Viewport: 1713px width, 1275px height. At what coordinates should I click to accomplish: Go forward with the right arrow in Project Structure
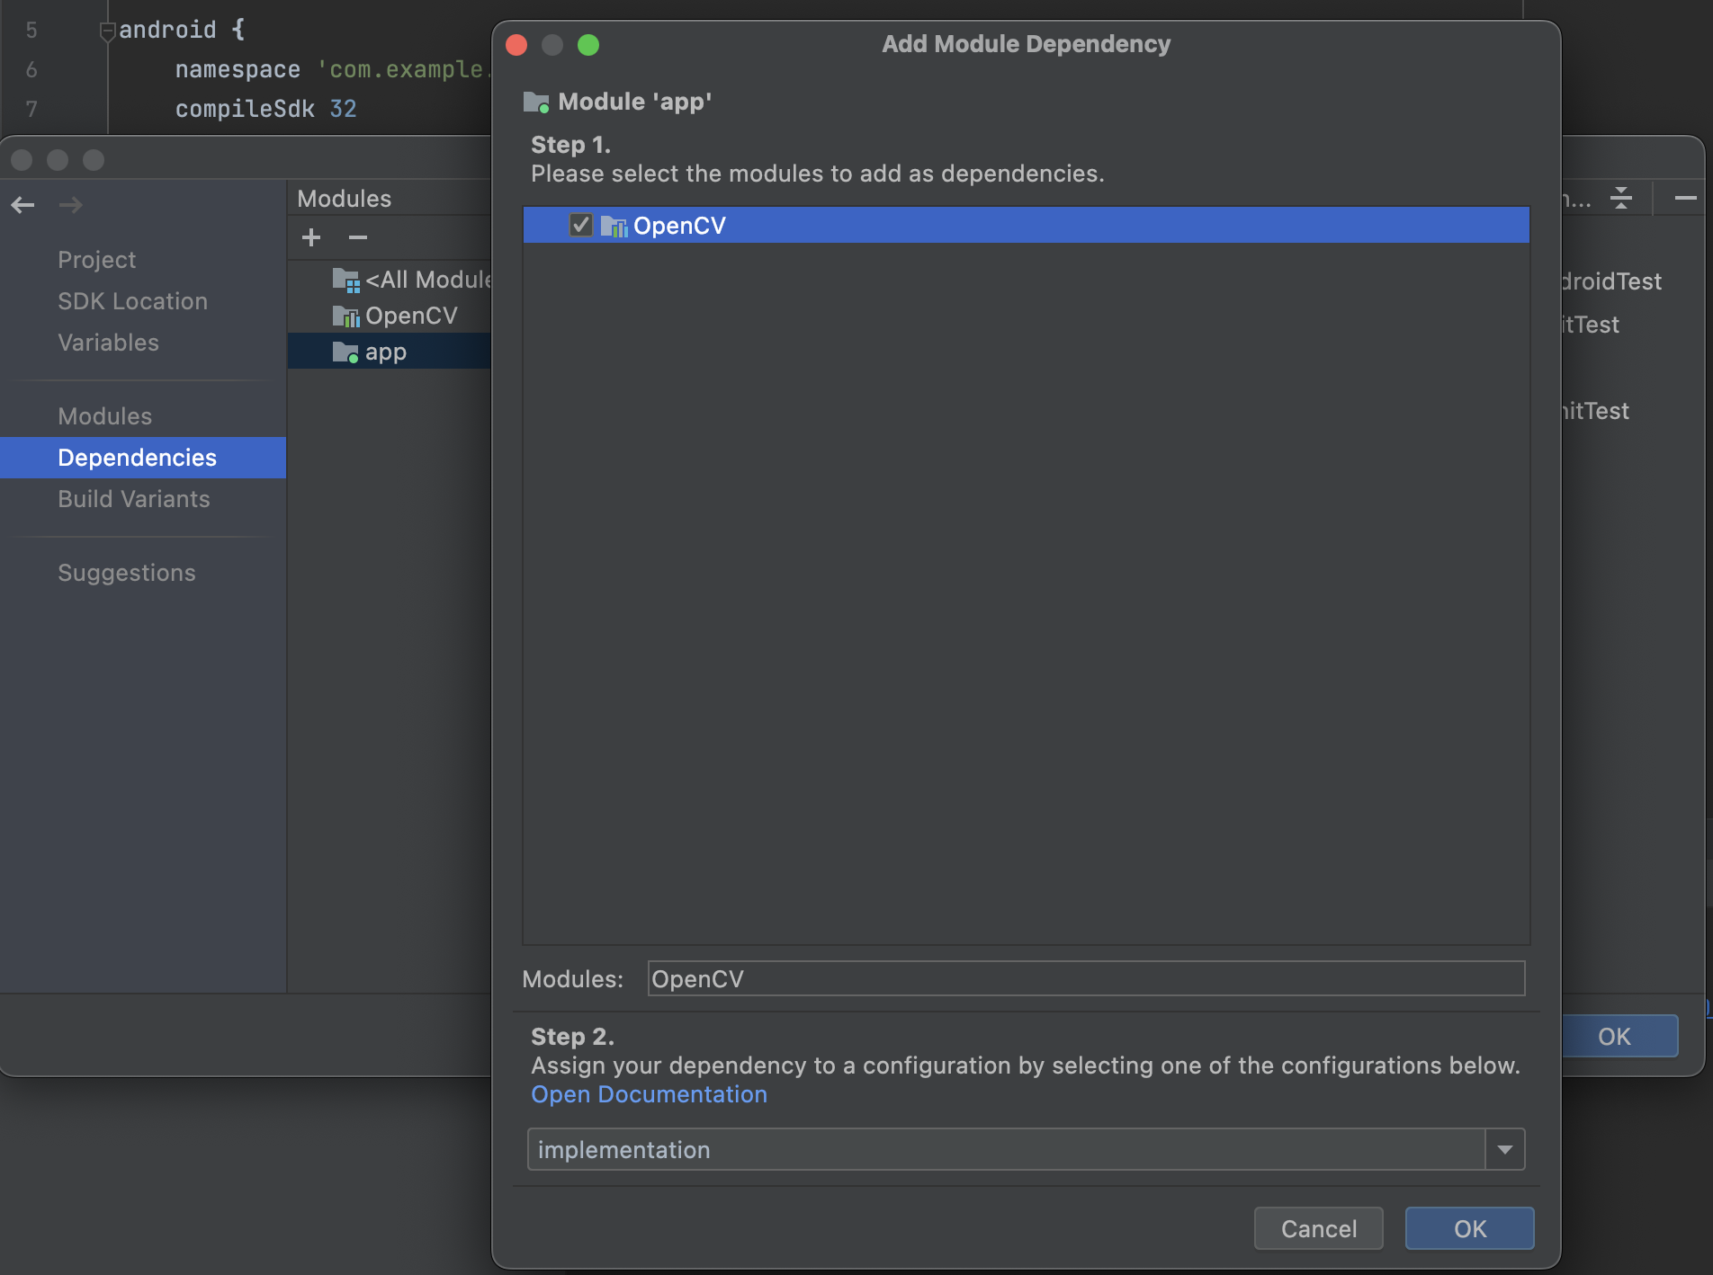tap(70, 205)
